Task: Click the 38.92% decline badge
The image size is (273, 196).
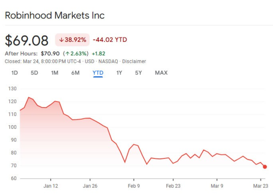Action: (x=72, y=40)
